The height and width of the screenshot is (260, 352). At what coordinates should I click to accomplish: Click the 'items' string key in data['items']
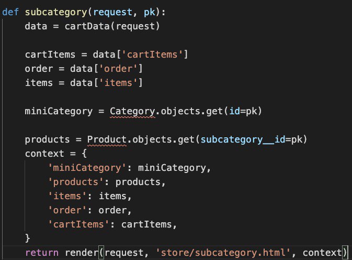(x=118, y=83)
